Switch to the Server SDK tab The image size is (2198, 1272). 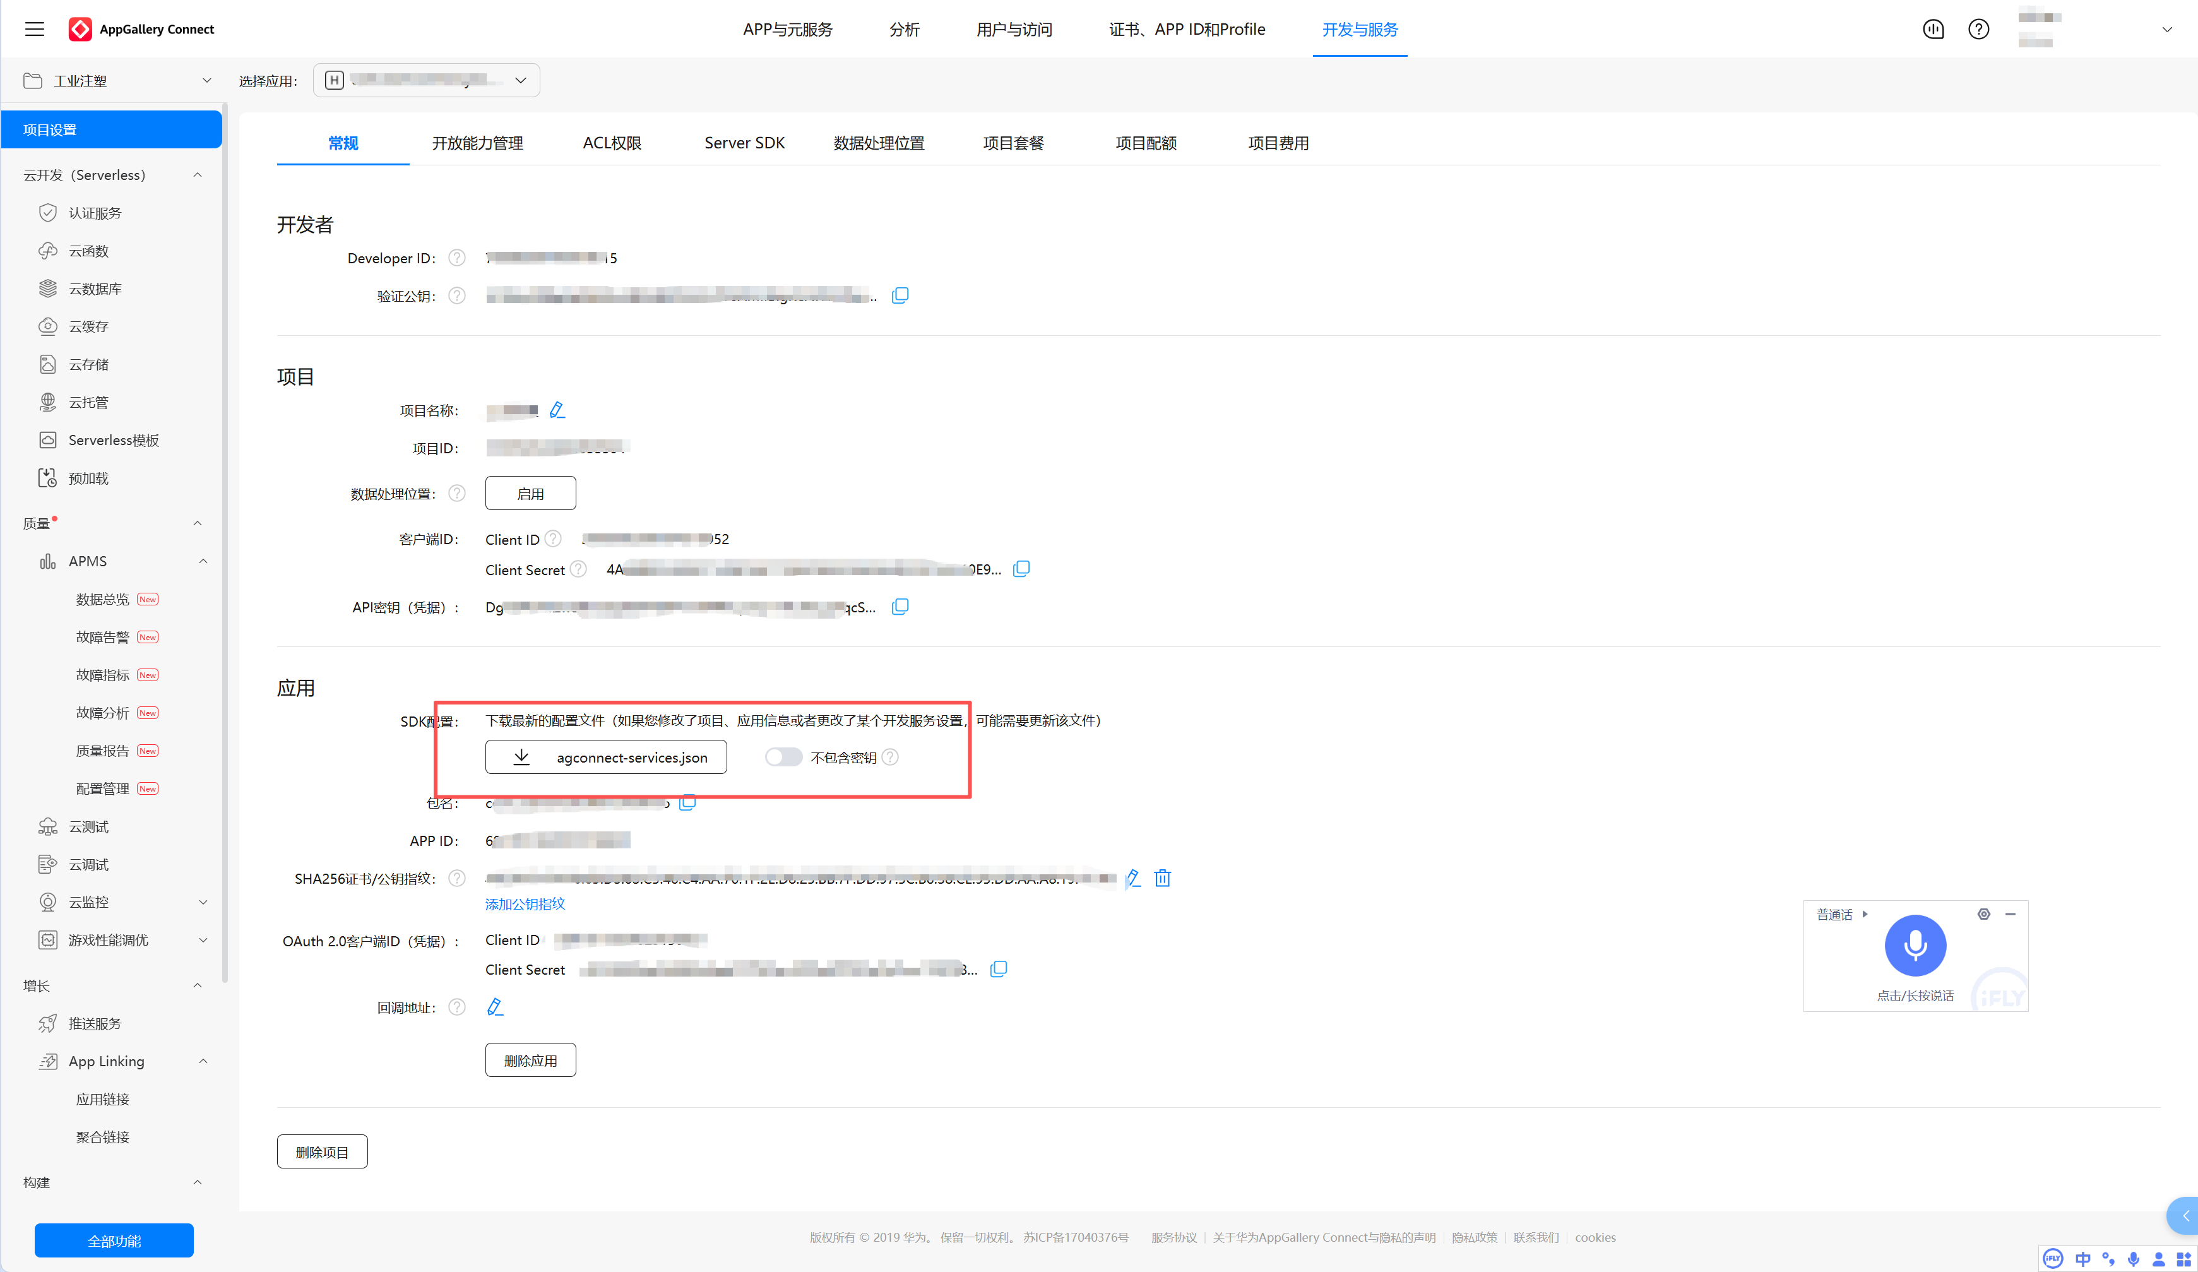(x=744, y=143)
